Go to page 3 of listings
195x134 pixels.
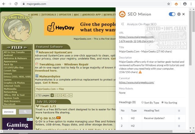60,96
